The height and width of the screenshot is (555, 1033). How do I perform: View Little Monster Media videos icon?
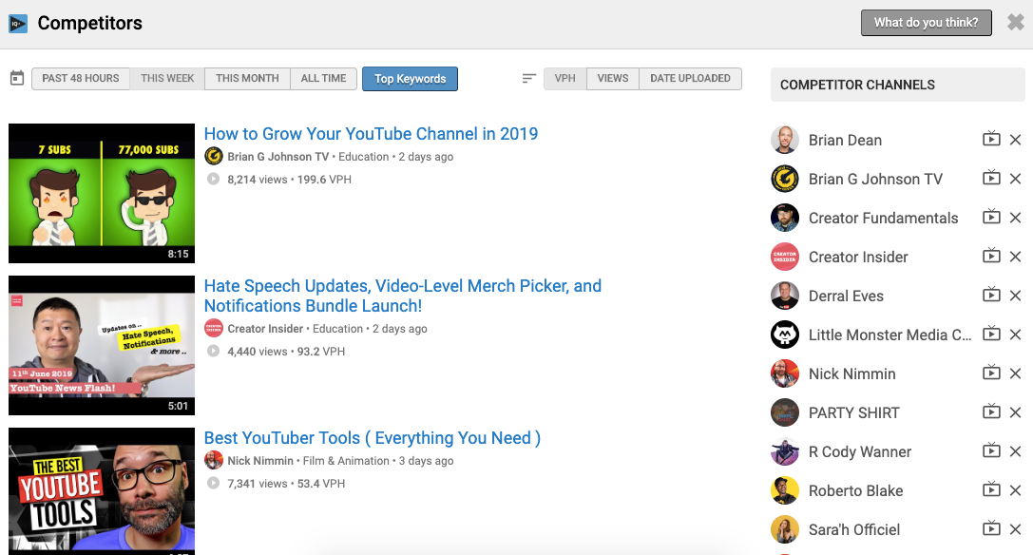coord(991,334)
